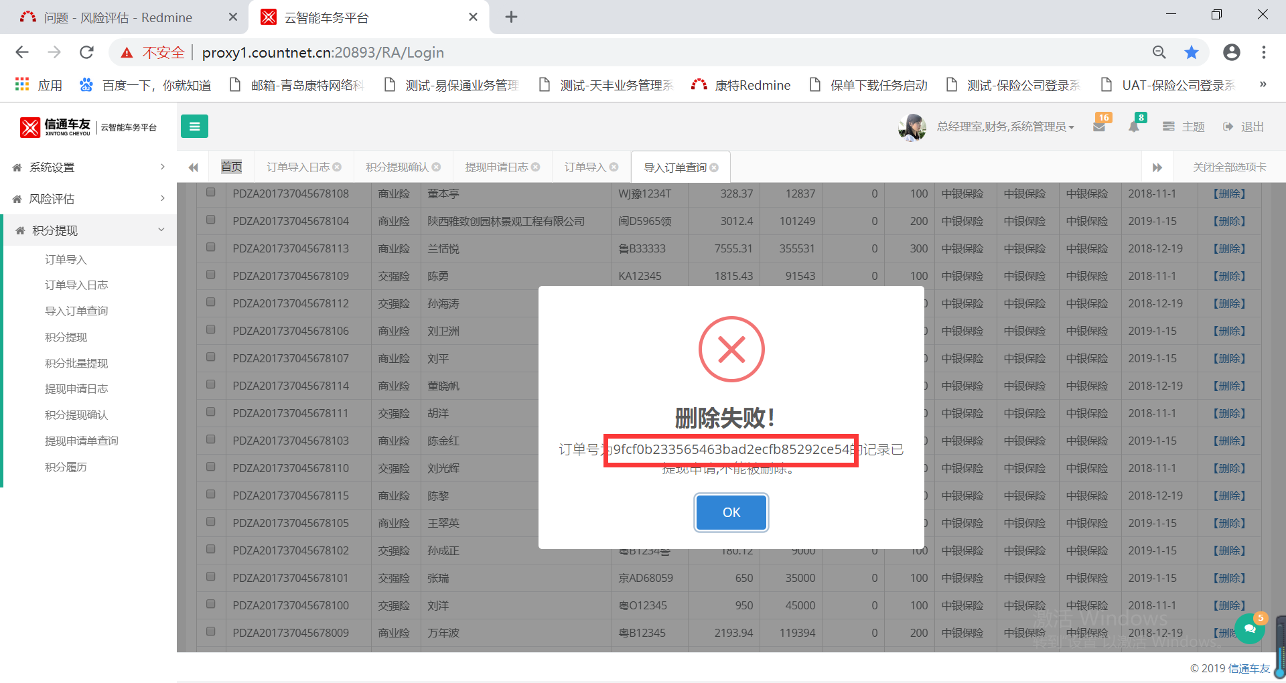
Task: Switch to the 提现申请日志 tab
Action: (x=496, y=167)
